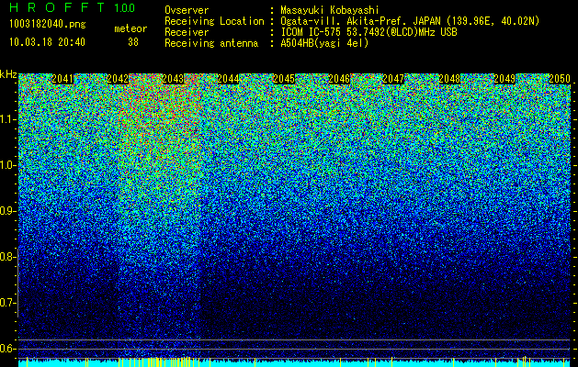Click the 2044 time marker
The height and width of the screenshot is (367, 578).
click(228, 79)
